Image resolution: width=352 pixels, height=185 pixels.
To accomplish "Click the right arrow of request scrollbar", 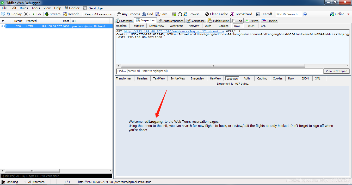I will 347,66.
